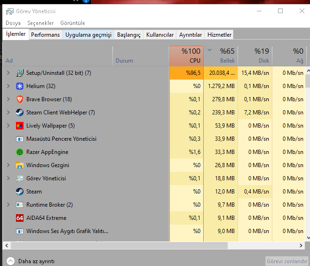Select the Masaüstü Pencere Yöneticisi name

pyautogui.click(x=61, y=139)
